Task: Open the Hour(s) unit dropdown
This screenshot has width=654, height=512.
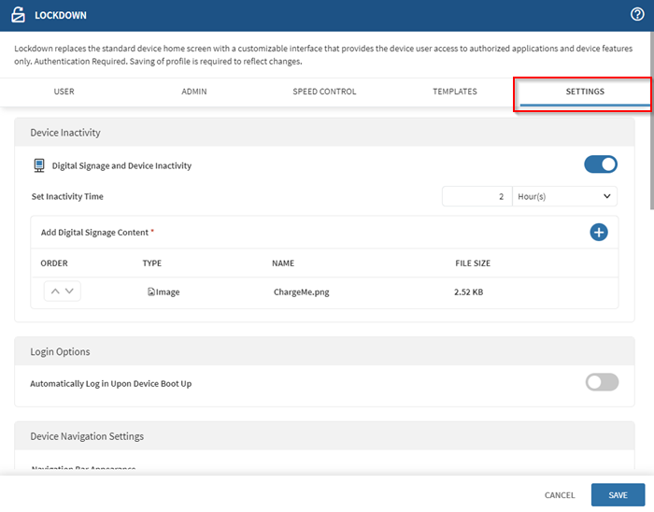Action: click(564, 196)
